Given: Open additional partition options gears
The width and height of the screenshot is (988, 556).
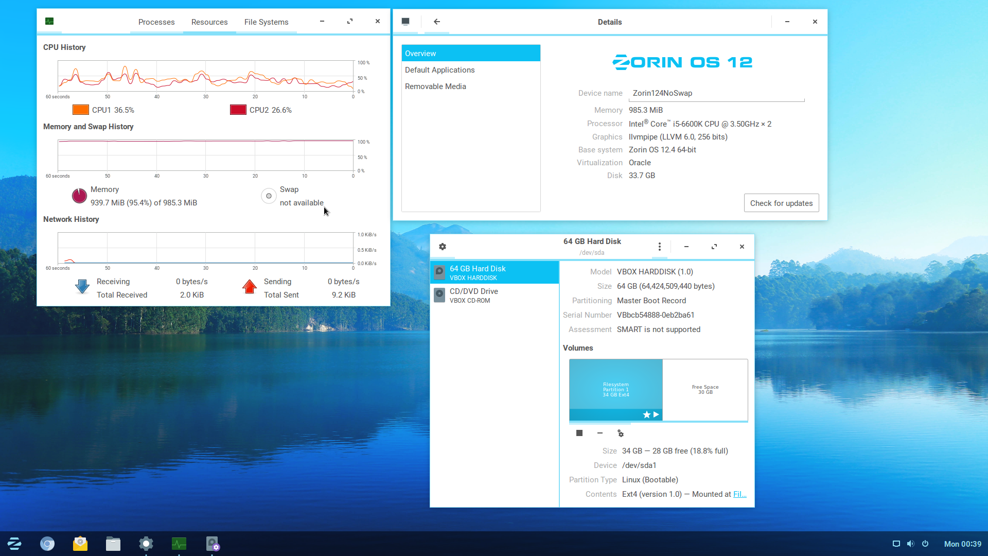Looking at the screenshot, I should click(x=621, y=433).
